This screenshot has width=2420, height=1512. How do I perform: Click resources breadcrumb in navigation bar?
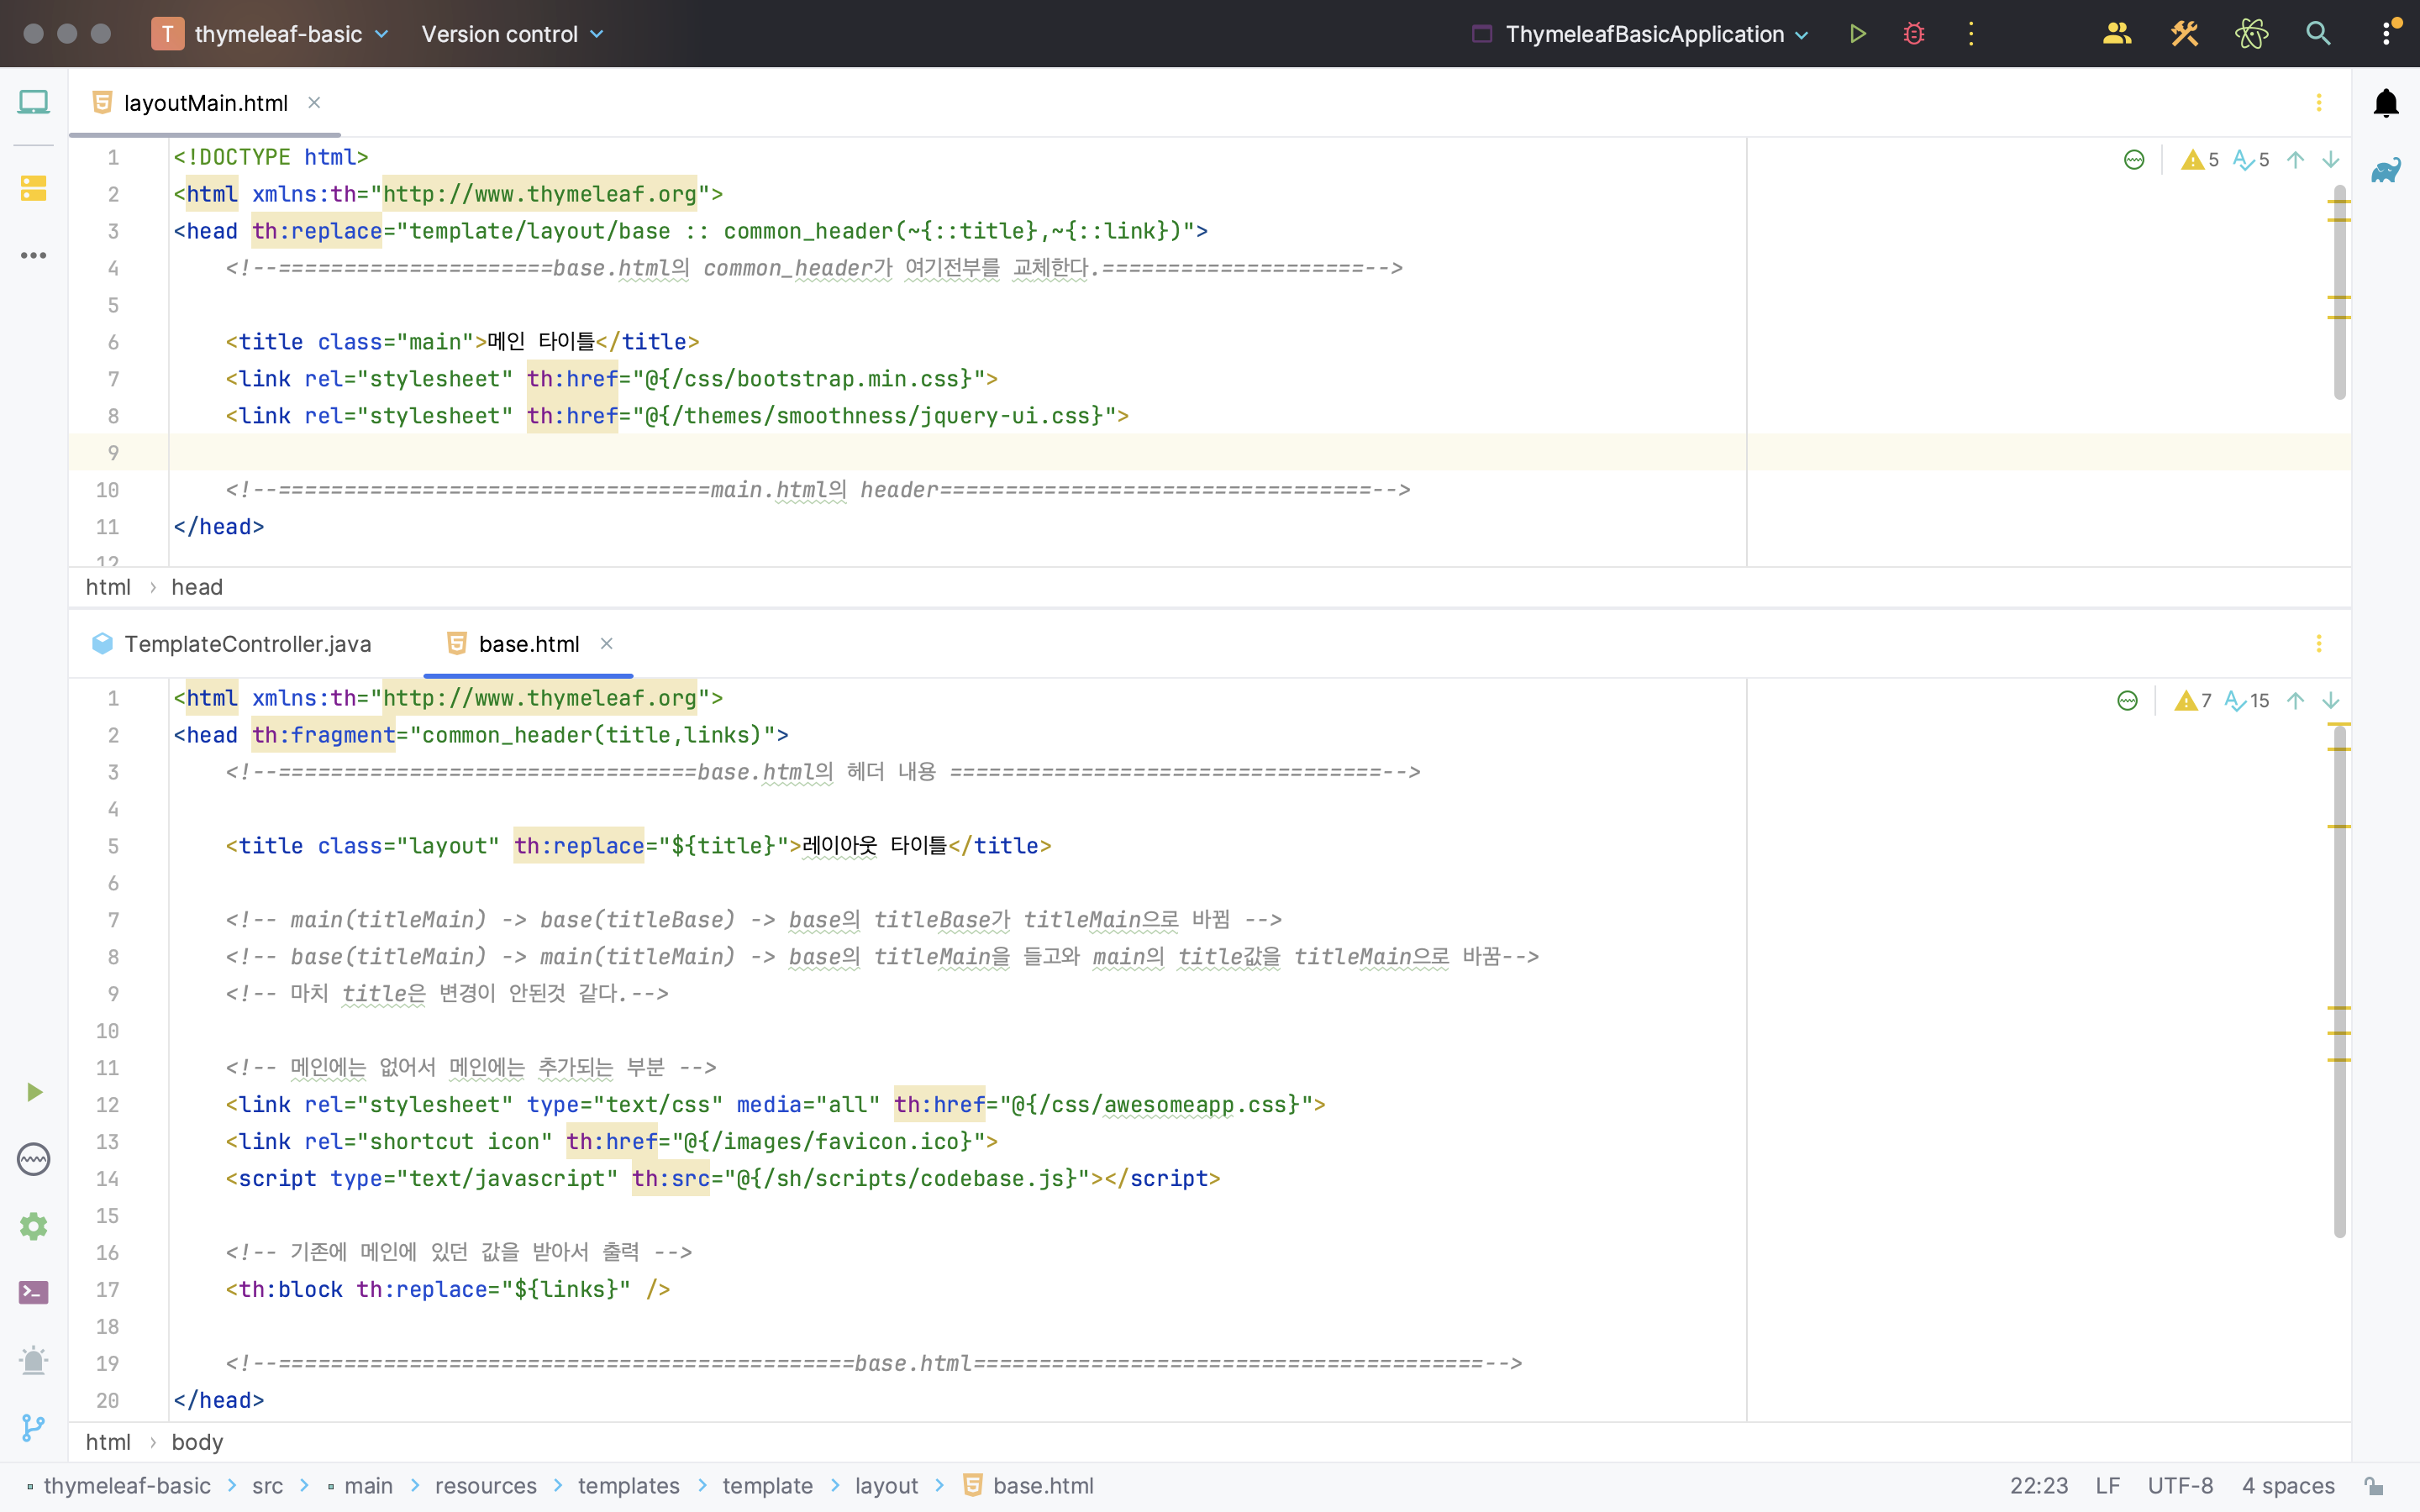tap(486, 1486)
